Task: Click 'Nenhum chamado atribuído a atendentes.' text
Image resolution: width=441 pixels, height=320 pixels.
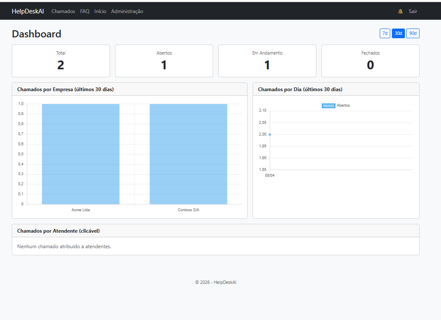Action: 64,247
